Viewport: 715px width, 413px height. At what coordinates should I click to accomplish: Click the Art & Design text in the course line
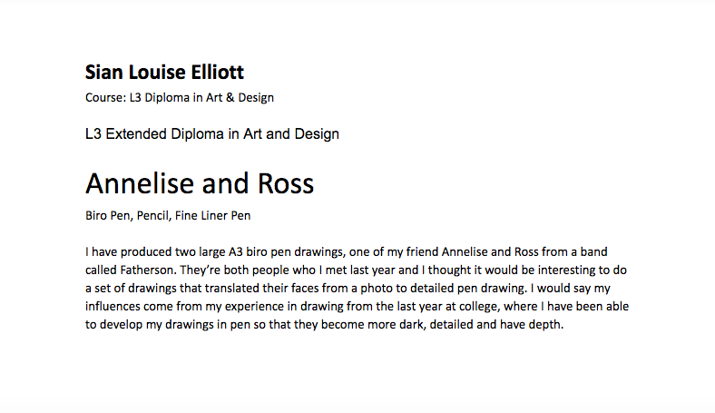pos(240,98)
